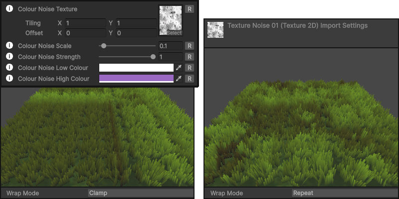Click the Tiling X input field
Screen dimensions: 399x199
[x=85, y=23]
